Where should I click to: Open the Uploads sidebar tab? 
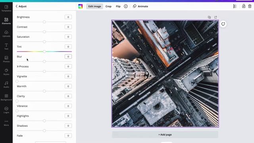click(6, 34)
